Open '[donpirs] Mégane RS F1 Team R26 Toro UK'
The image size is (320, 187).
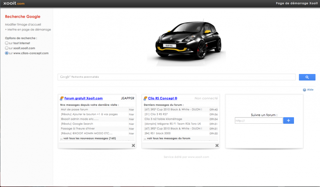(x=173, y=124)
